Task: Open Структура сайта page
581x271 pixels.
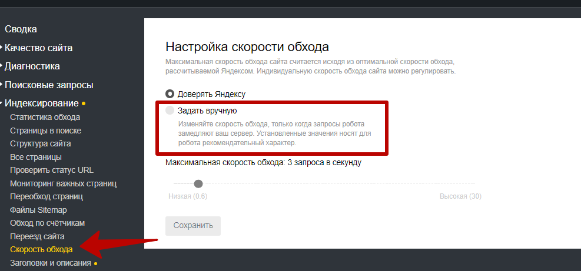Action: [x=41, y=143]
